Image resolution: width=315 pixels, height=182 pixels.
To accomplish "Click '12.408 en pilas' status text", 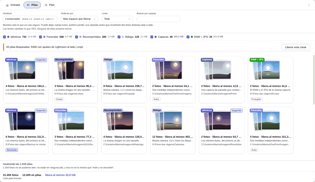I will (32, 175).
